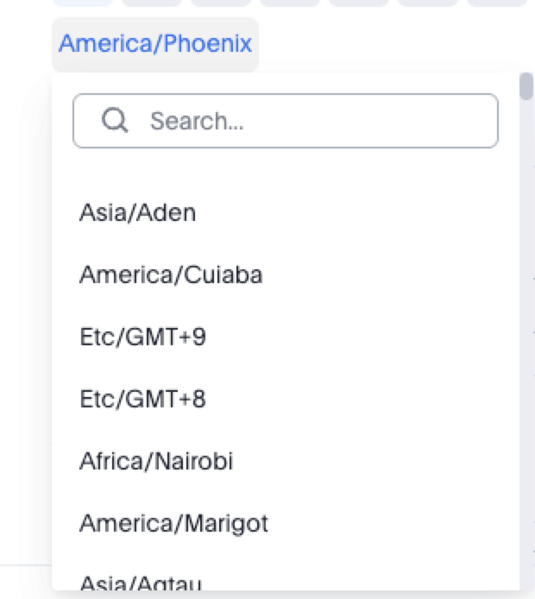Select Etc/GMT+8 in the timezone list
This screenshot has height=599, width=535.
[x=142, y=399]
